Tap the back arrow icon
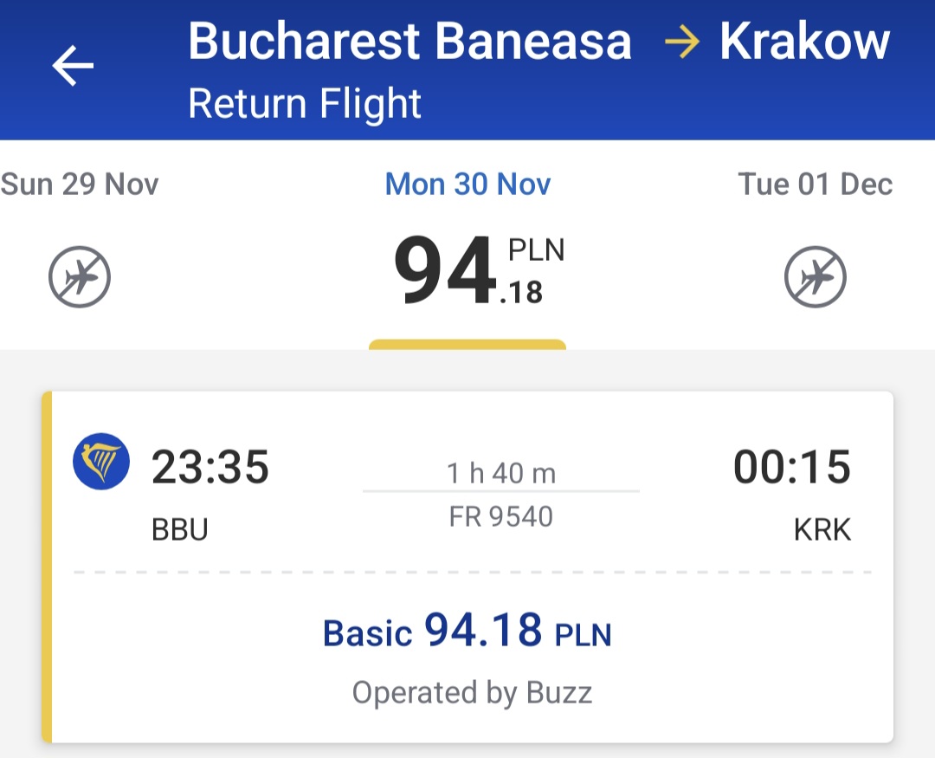Screen dimensions: 935x758 73,66
